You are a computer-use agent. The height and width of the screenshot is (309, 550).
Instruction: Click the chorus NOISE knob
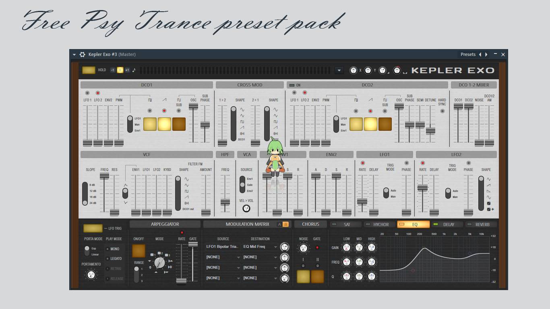[x=304, y=248]
